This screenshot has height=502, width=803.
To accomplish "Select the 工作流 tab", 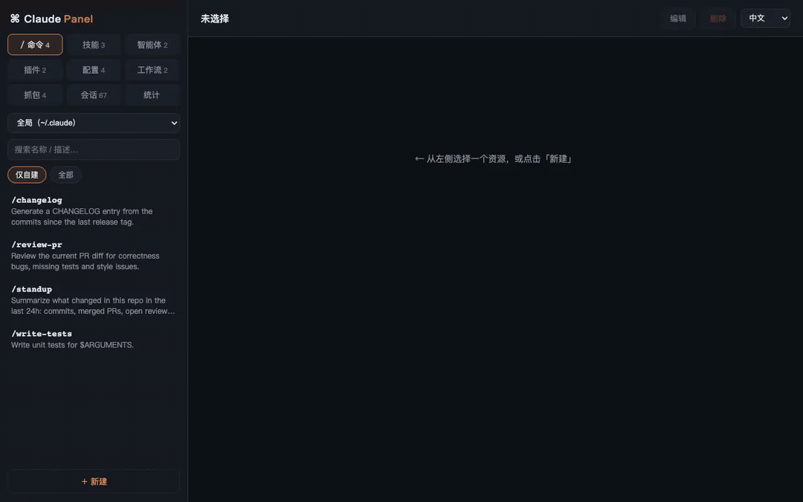I will (152, 70).
